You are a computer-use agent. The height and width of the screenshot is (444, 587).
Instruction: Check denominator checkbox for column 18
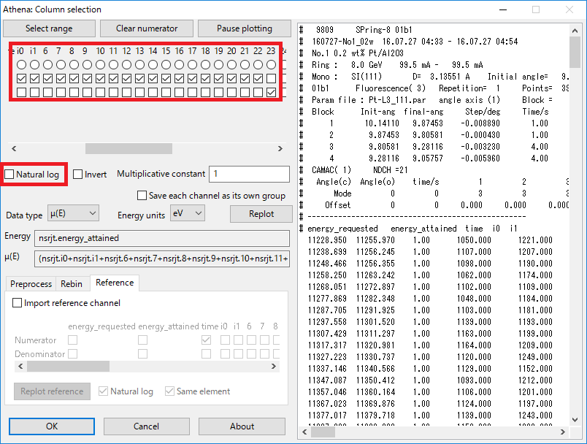point(206,92)
